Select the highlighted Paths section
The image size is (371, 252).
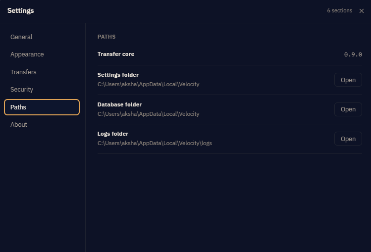coord(42,107)
